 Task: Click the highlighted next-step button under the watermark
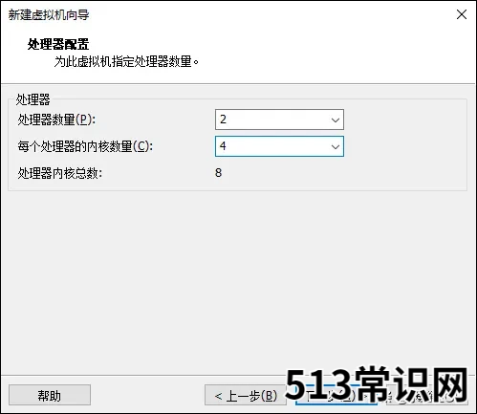[x=336, y=395]
